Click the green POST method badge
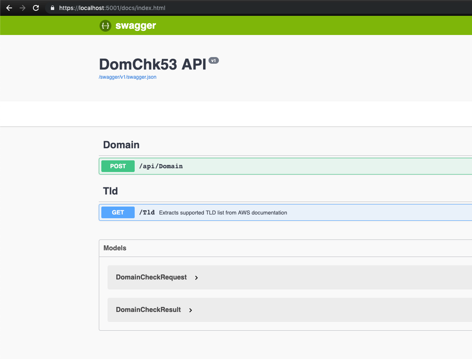 [118, 166]
